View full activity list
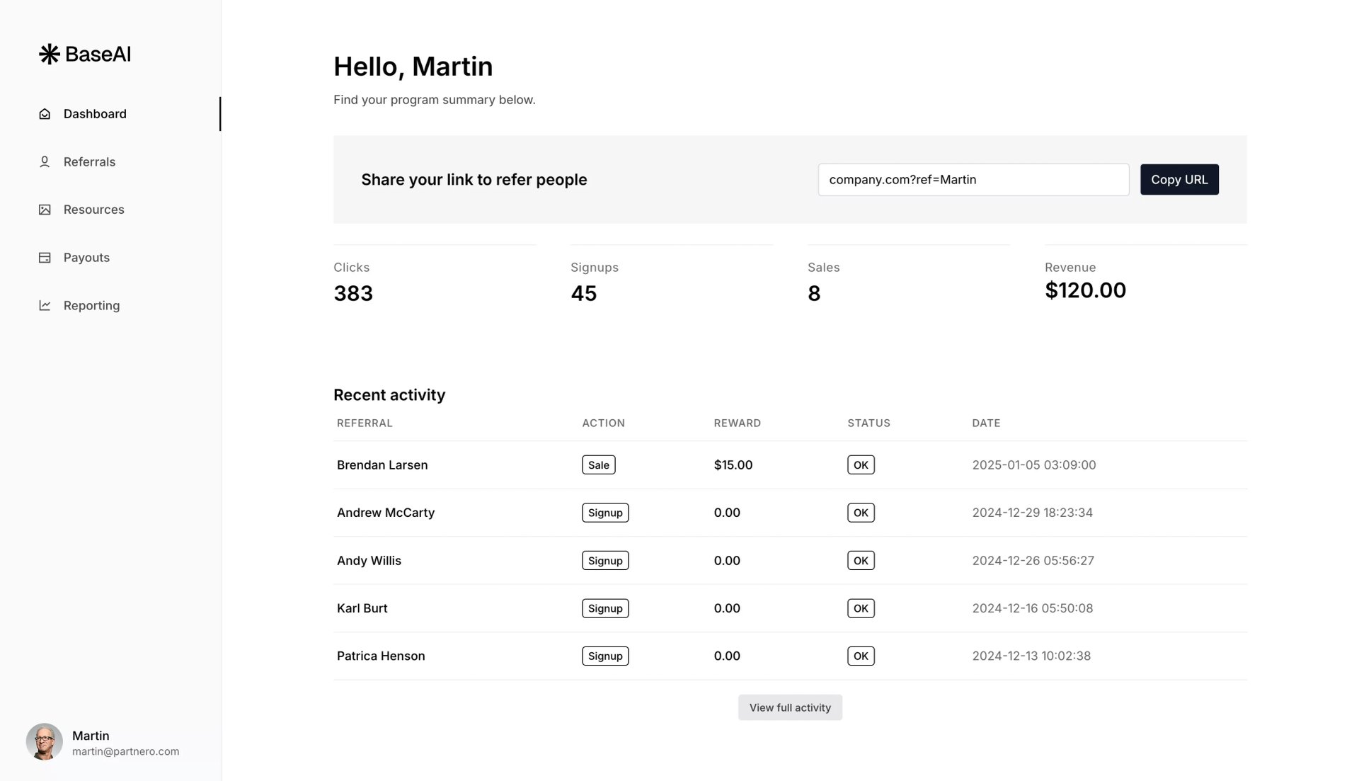This screenshot has height=781, width=1359. coord(790,707)
